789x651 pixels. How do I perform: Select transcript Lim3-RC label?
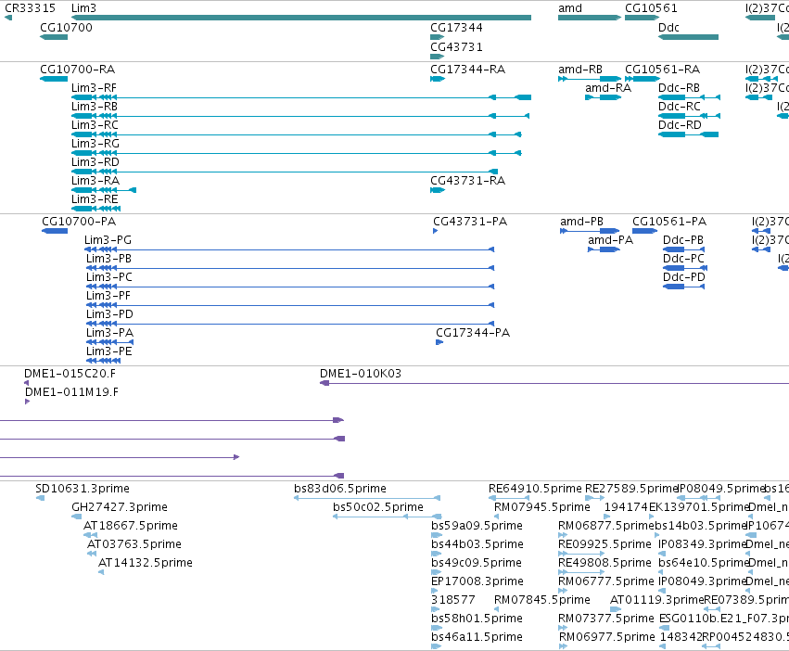pyautogui.click(x=95, y=125)
